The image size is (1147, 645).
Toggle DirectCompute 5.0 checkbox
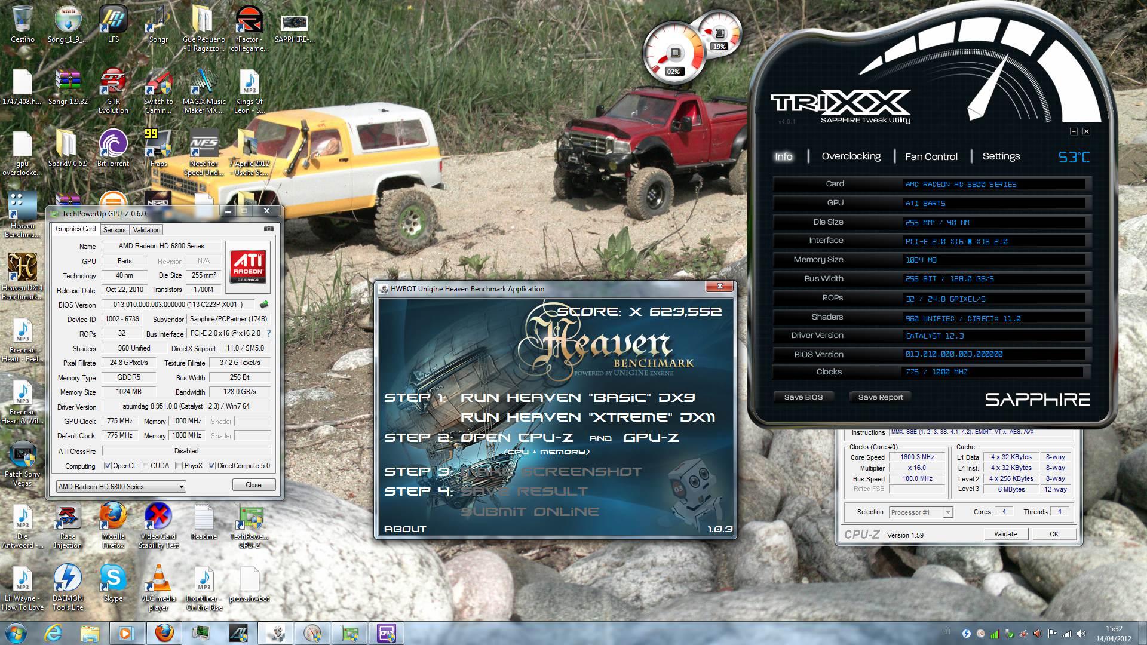[x=211, y=466]
